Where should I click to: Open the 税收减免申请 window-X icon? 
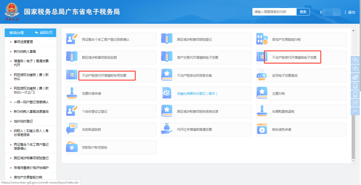click(262, 129)
